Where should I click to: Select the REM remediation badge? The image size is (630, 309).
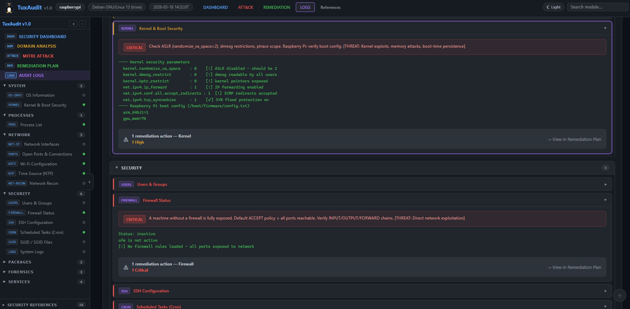[x=10, y=66]
